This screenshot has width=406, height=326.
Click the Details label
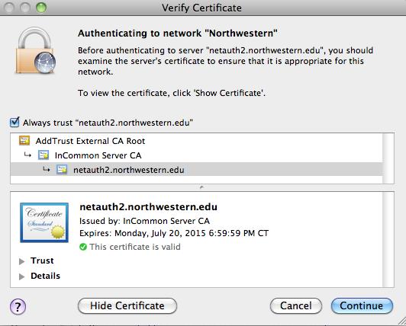(45, 276)
